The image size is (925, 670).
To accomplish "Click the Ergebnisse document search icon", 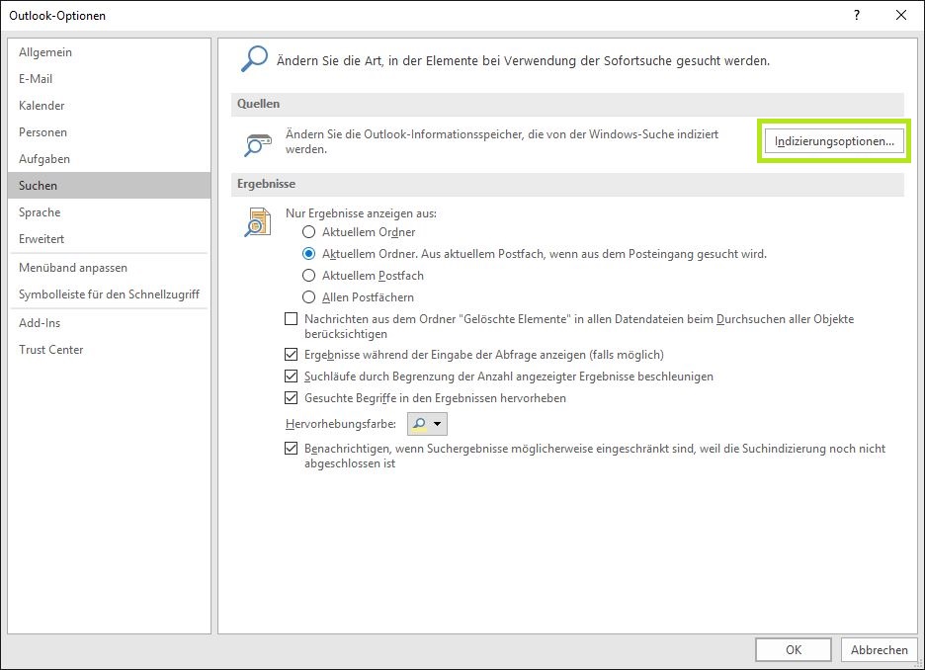I will tap(258, 221).
